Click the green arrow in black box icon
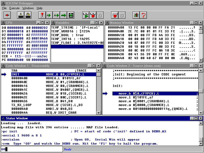 point(71,15)
